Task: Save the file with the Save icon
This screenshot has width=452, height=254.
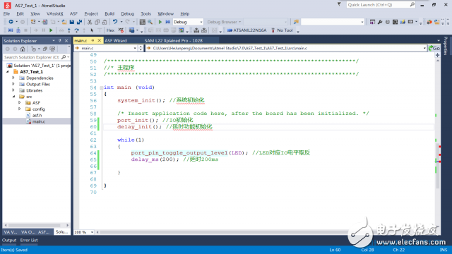Action: coord(72,22)
